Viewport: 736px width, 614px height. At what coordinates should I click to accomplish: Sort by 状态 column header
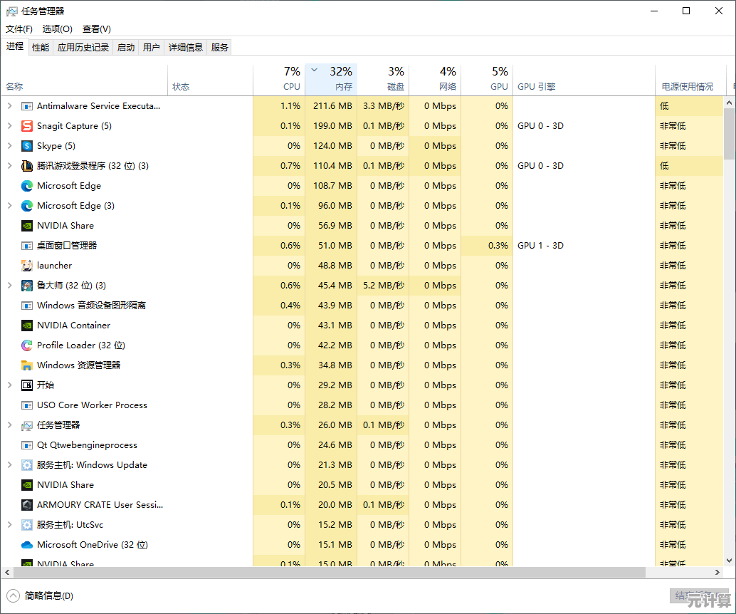point(210,79)
